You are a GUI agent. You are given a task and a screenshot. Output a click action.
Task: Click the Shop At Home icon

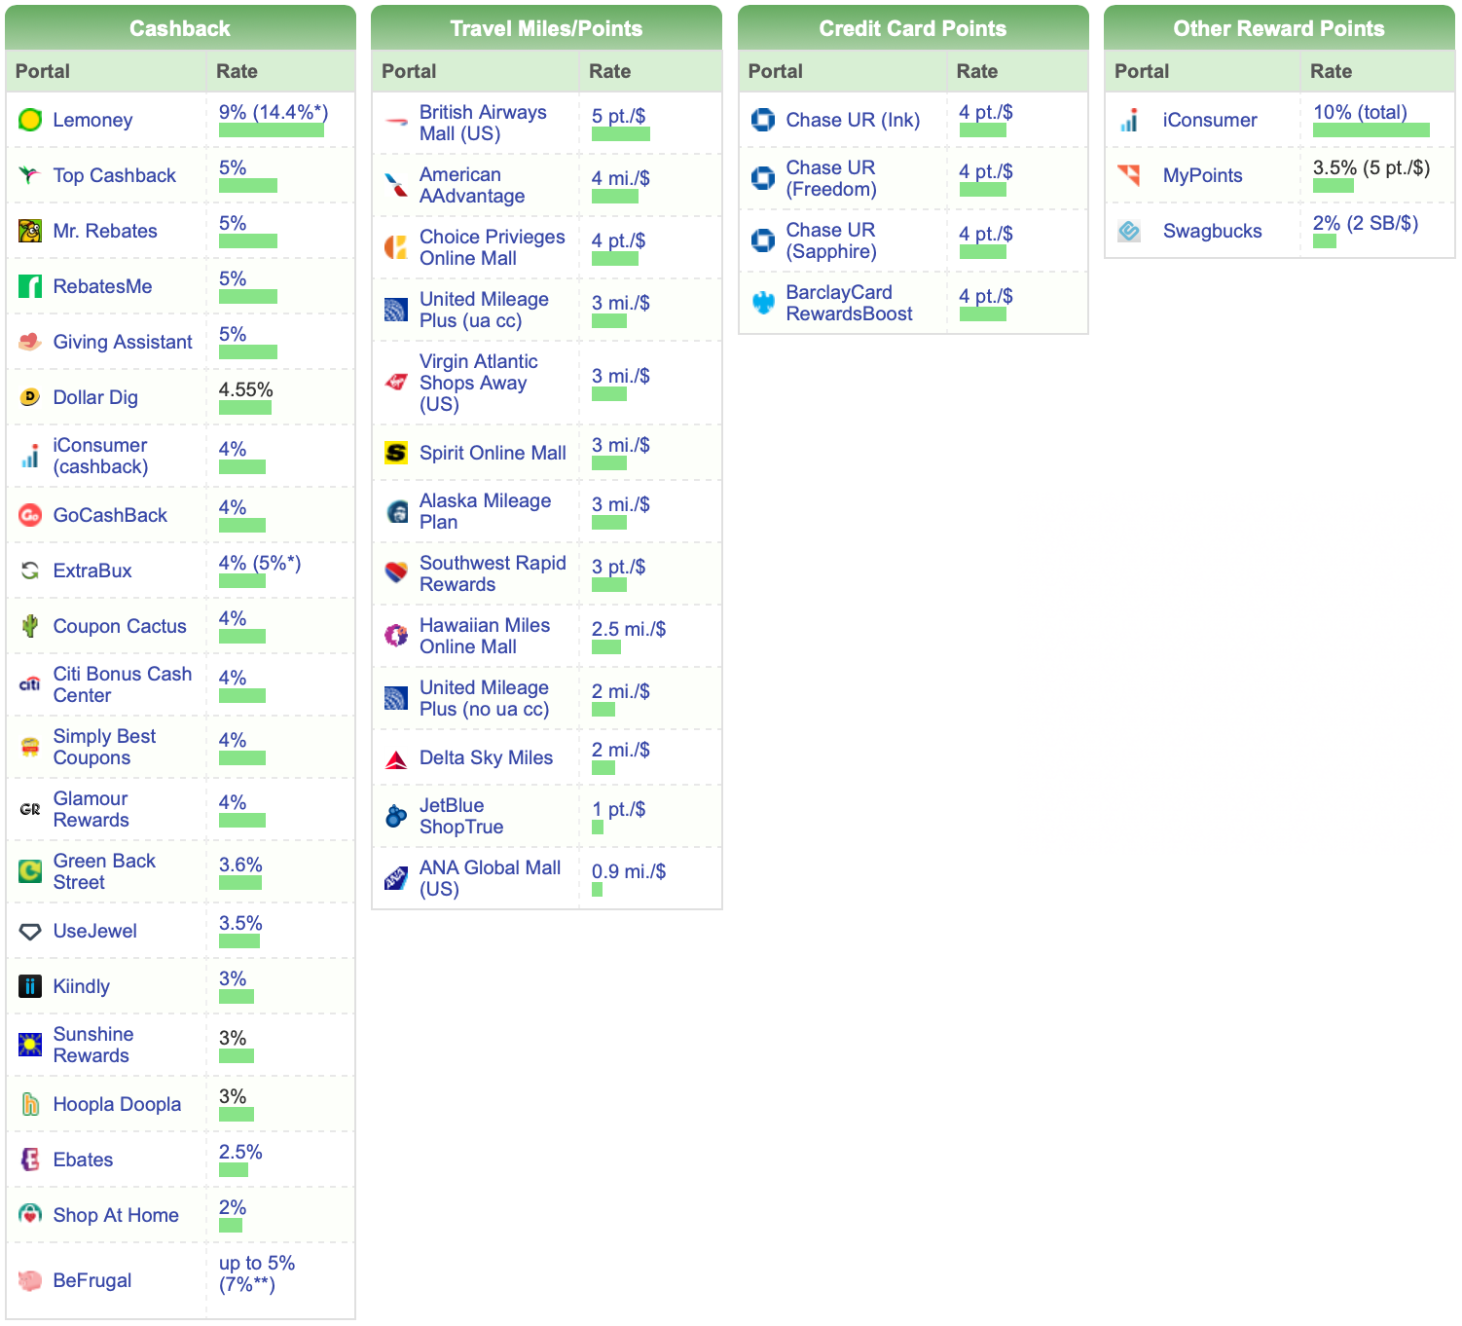click(30, 1215)
